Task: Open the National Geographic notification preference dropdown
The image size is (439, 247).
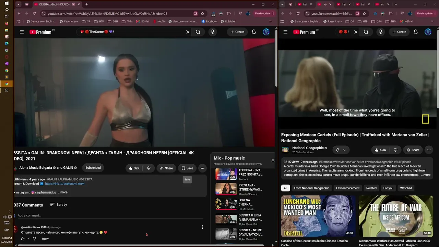Action: [x=341, y=150]
